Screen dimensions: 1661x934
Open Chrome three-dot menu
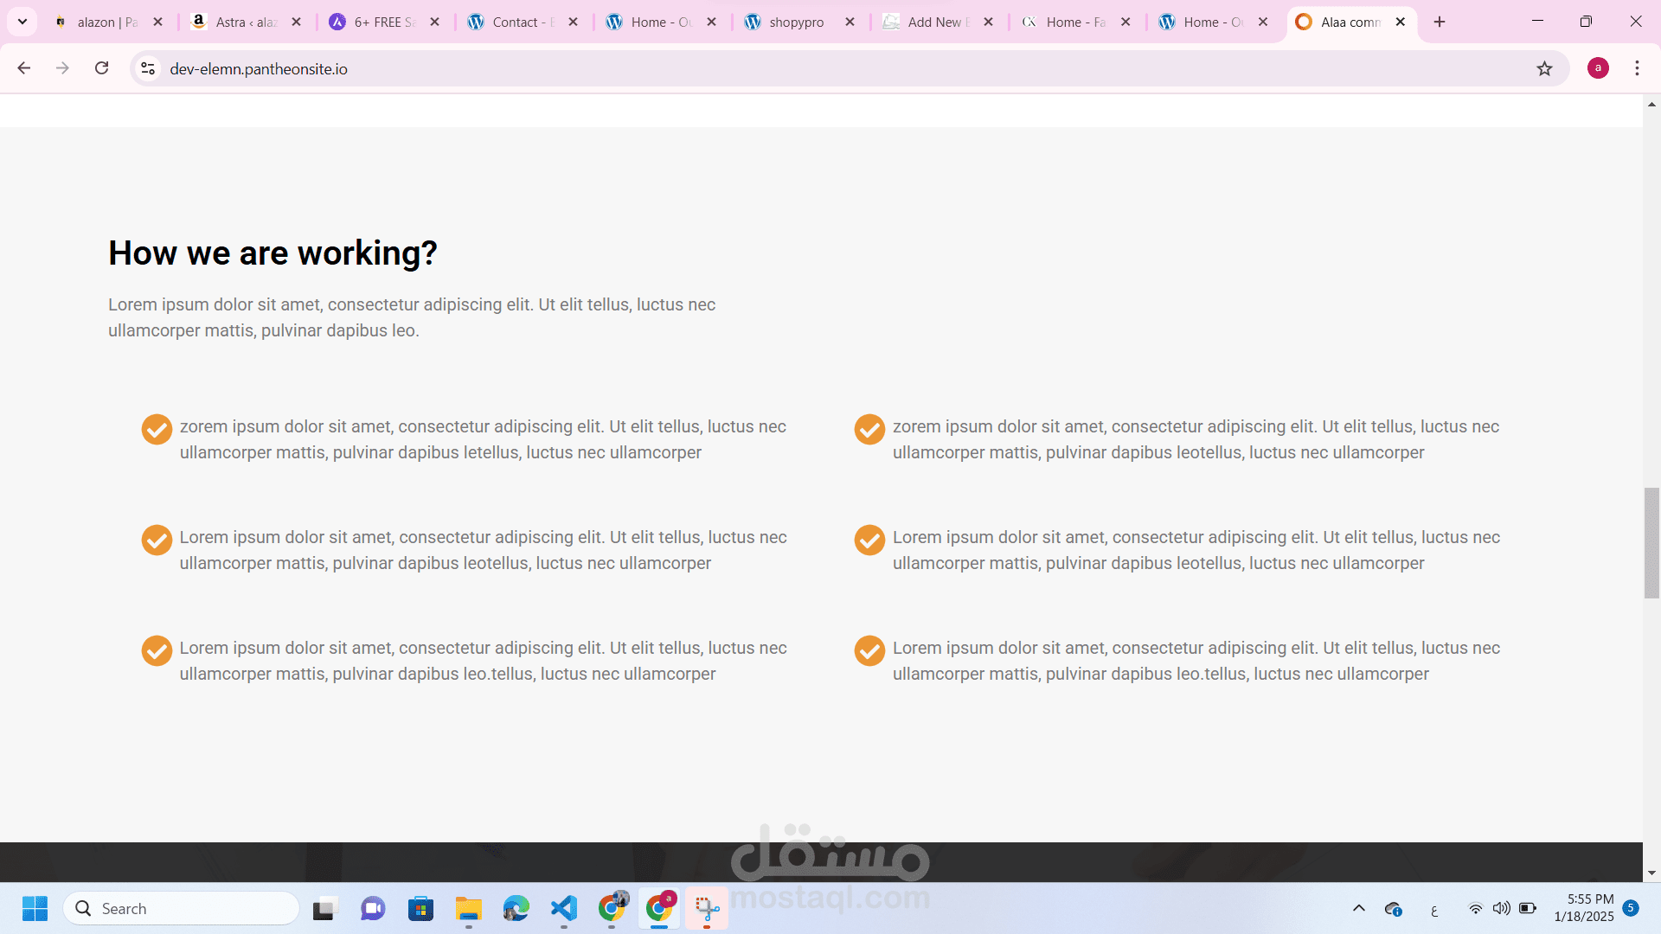click(x=1637, y=68)
